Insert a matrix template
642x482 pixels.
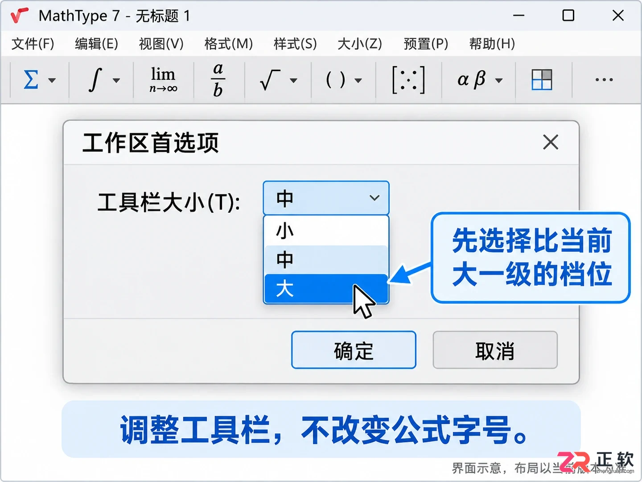coord(408,80)
